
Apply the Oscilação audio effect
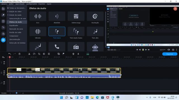[95, 16]
